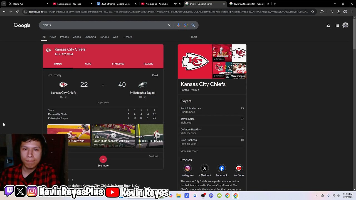The height and width of the screenshot is (200, 356).
Task: Switch to the Subscriptions - YouTube tab
Action: [x=72, y=4]
